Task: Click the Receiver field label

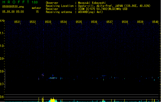Action: (x=52, y=9)
